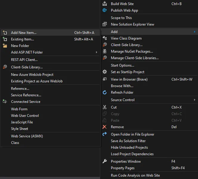Click the Connected Service icon

click(x=5, y=102)
